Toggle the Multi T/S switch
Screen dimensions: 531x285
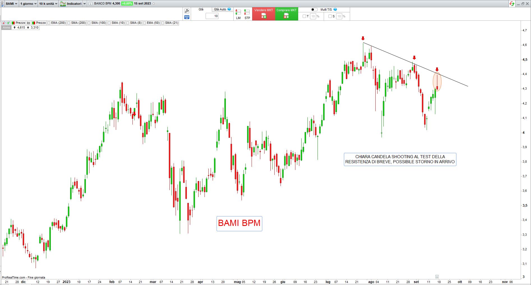314,10
